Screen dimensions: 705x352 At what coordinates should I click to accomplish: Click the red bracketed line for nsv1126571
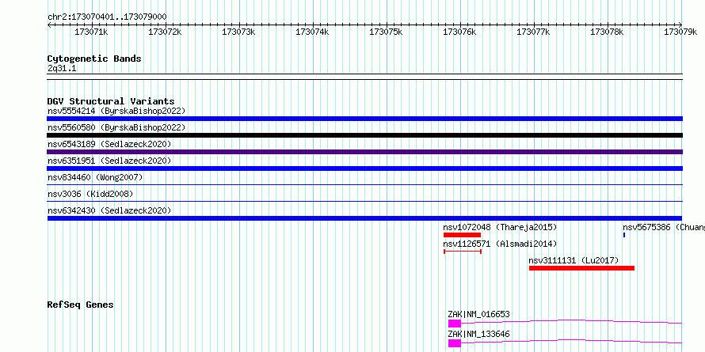pyautogui.click(x=463, y=252)
